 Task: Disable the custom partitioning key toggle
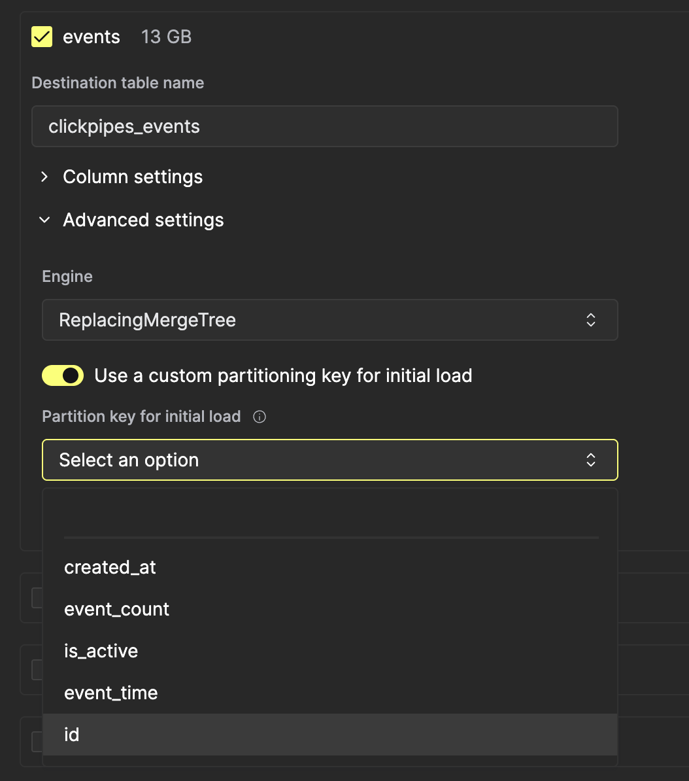(62, 375)
